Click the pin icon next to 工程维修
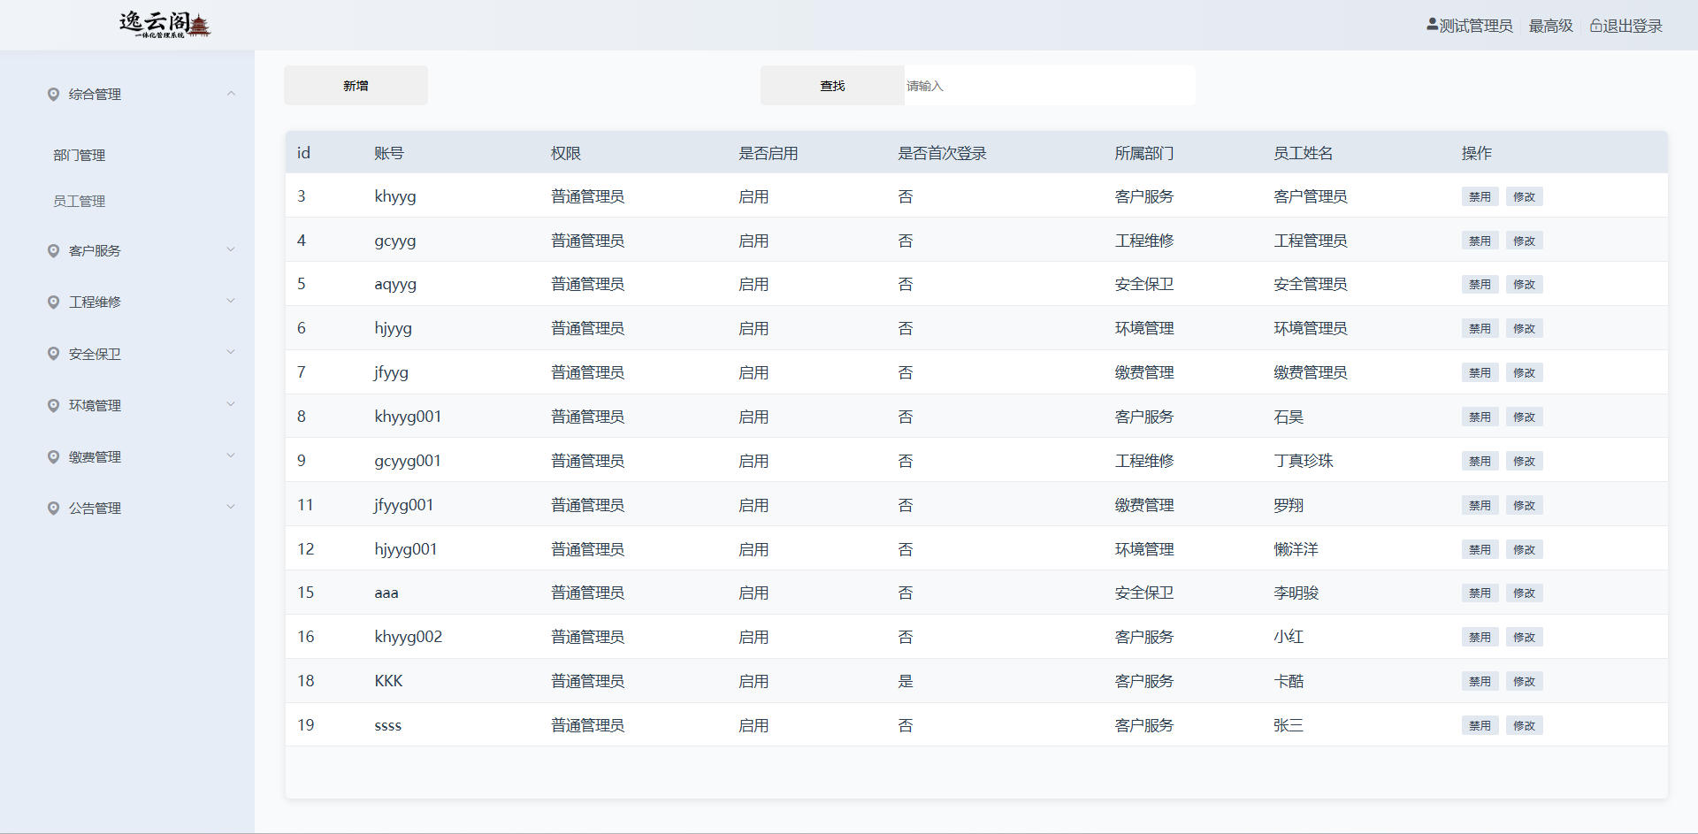 click(53, 302)
